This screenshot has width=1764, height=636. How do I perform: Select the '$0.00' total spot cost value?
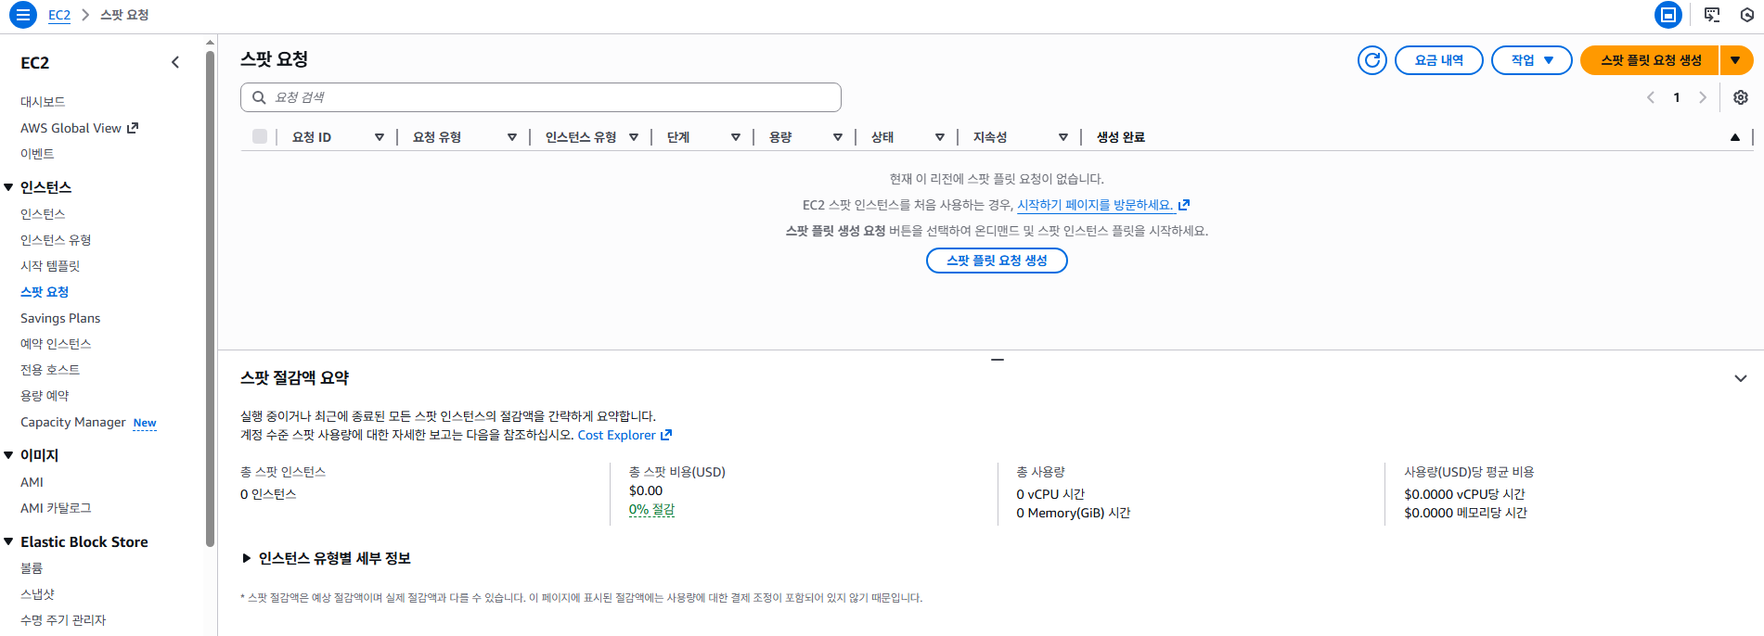[x=646, y=490]
